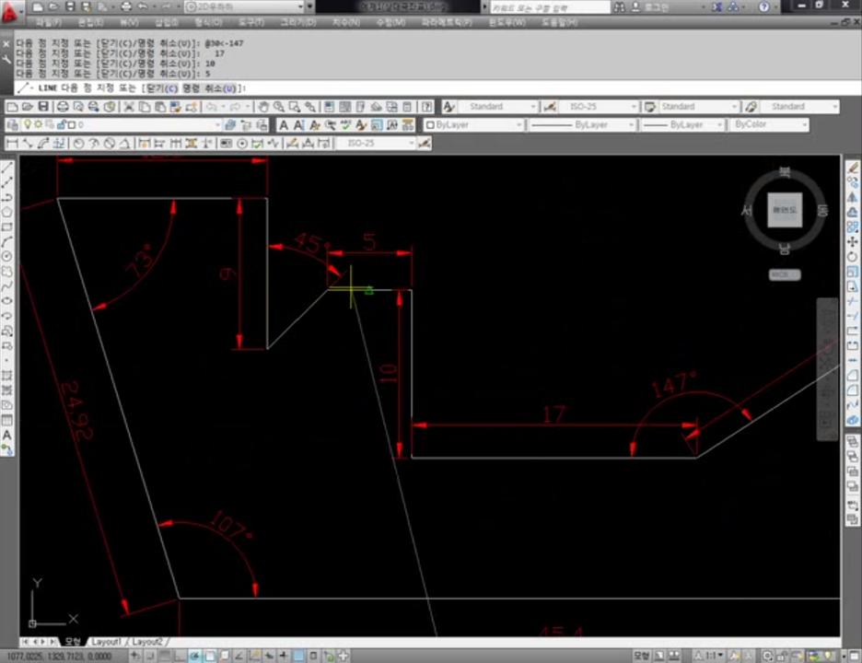The image size is (862, 663).
Task: Click the Diameter dimension icon
Action: click(x=110, y=144)
